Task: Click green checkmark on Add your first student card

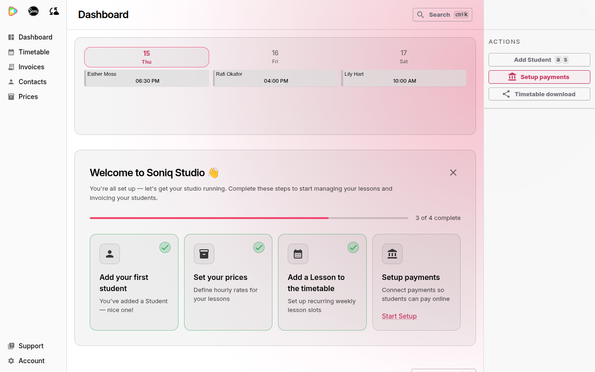Action: pyautogui.click(x=165, y=247)
